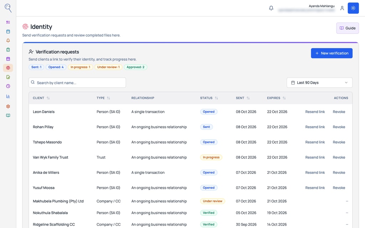This screenshot has height=228, width=365.
Task: Sort the table by Sent column
Action: click(242, 98)
